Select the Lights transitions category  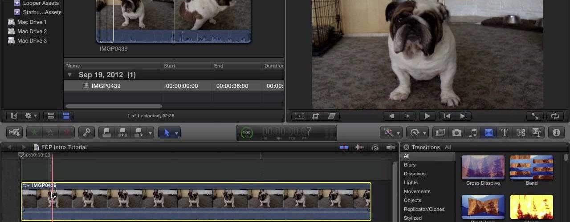coord(428,182)
